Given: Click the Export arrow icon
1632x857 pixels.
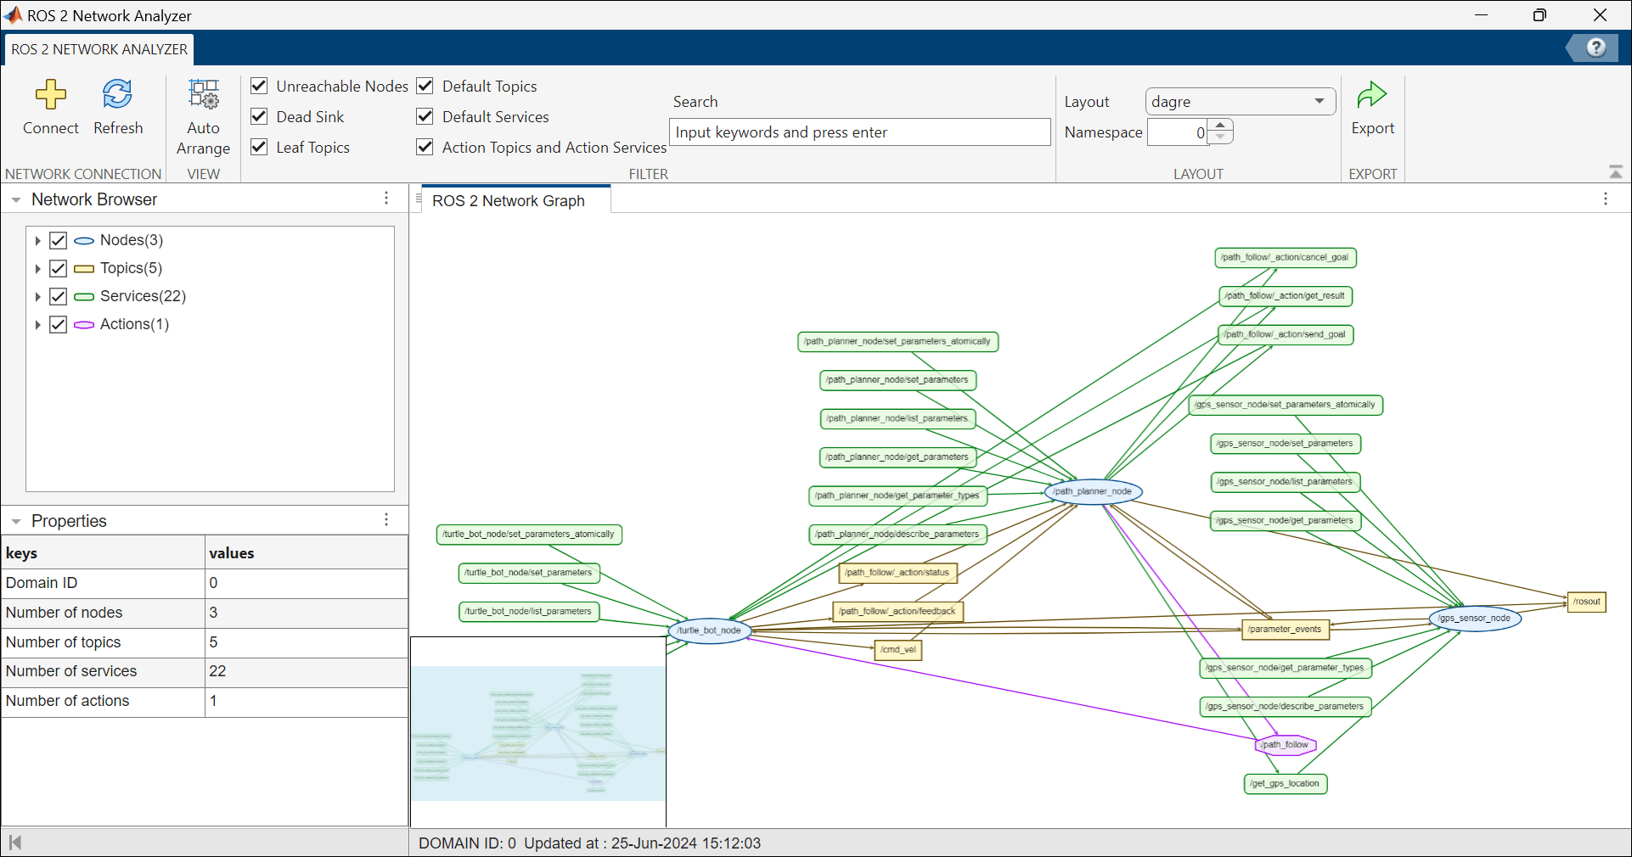Looking at the screenshot, I should 1371,95.
